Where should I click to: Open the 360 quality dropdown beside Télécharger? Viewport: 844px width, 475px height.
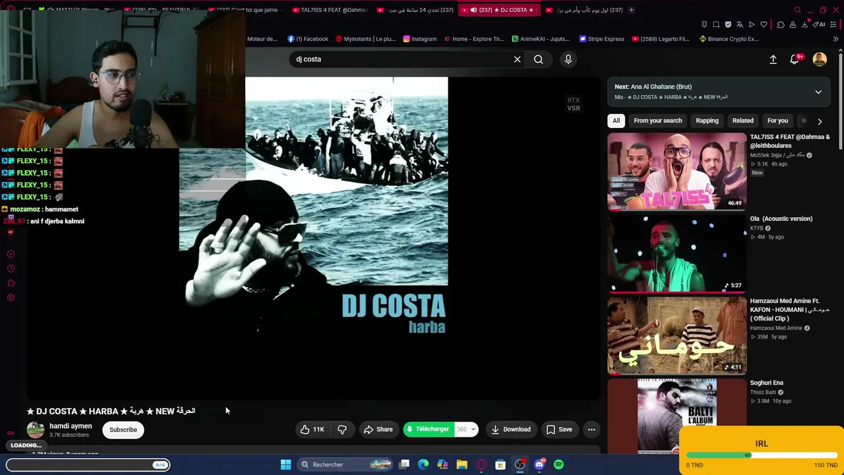pos(466,429)
